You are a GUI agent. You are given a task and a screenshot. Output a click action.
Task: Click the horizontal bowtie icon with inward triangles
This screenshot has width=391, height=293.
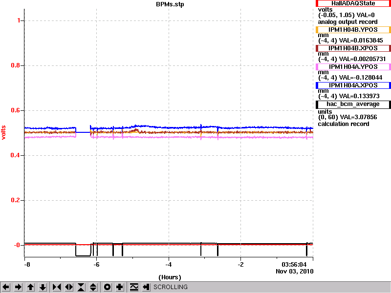[57, 287]
